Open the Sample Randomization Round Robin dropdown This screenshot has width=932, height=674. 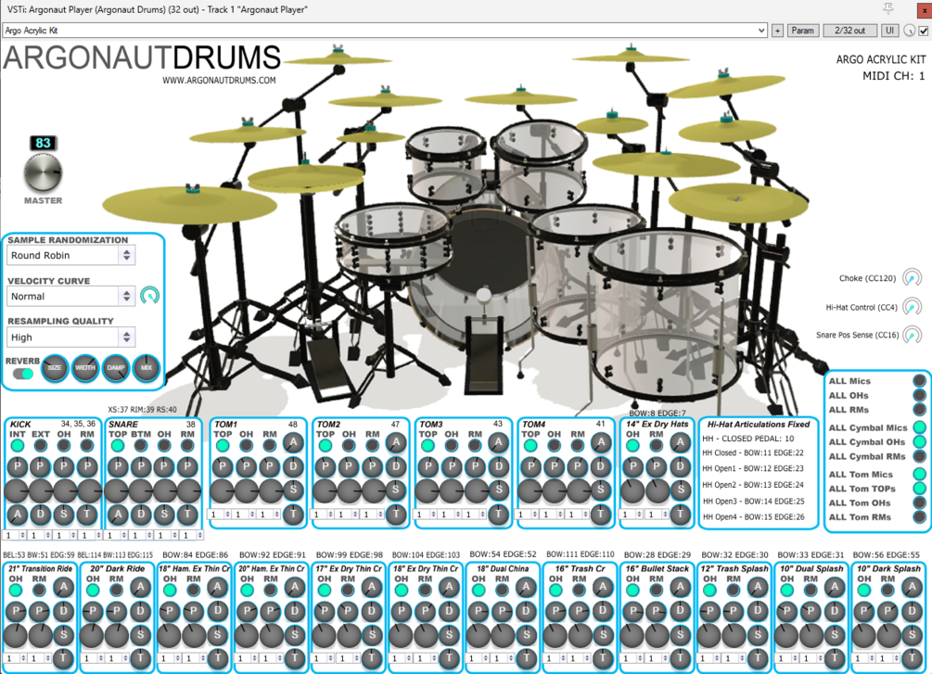70,255
